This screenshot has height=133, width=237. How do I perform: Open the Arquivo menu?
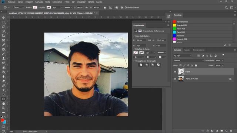click(x=11, y=2)
